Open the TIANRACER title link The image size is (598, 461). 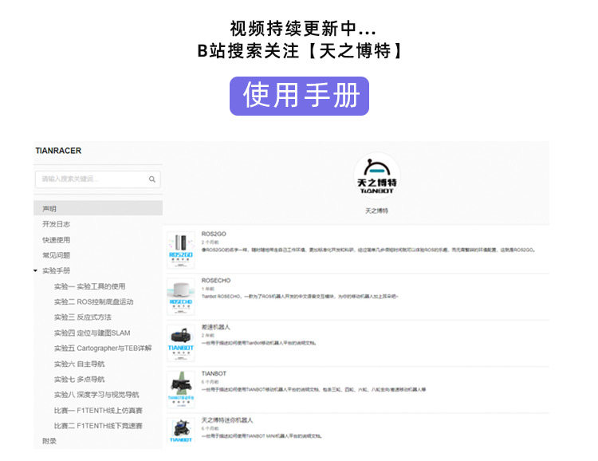pyautogui.click(x=58, y=151)
